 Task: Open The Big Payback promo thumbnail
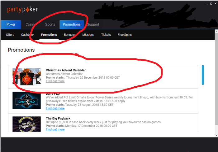tap(26, 124)
